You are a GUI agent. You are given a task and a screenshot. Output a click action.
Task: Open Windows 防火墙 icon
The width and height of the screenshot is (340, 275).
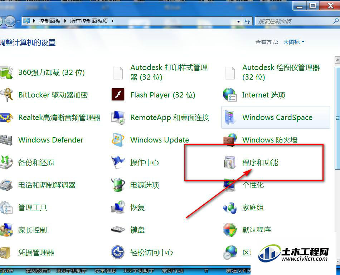pyautogui.click(x=230, y=140)
